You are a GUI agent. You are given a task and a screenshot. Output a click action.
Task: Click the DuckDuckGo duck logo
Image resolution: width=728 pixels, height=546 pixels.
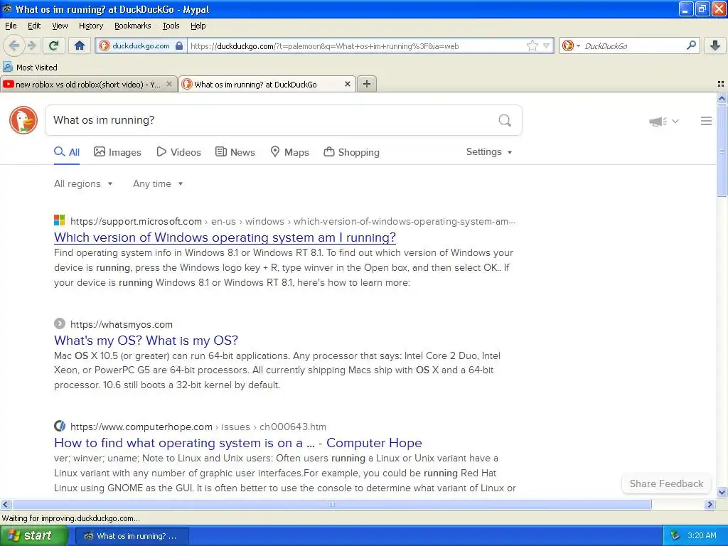[23, 120]
